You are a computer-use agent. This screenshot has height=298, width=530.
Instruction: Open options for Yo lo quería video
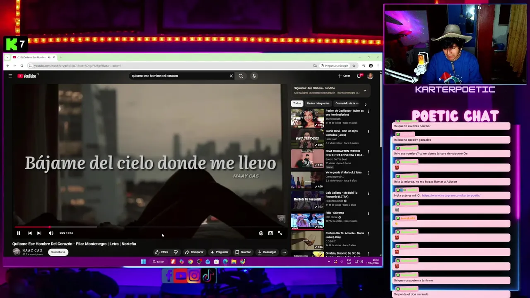coord(369,173)
